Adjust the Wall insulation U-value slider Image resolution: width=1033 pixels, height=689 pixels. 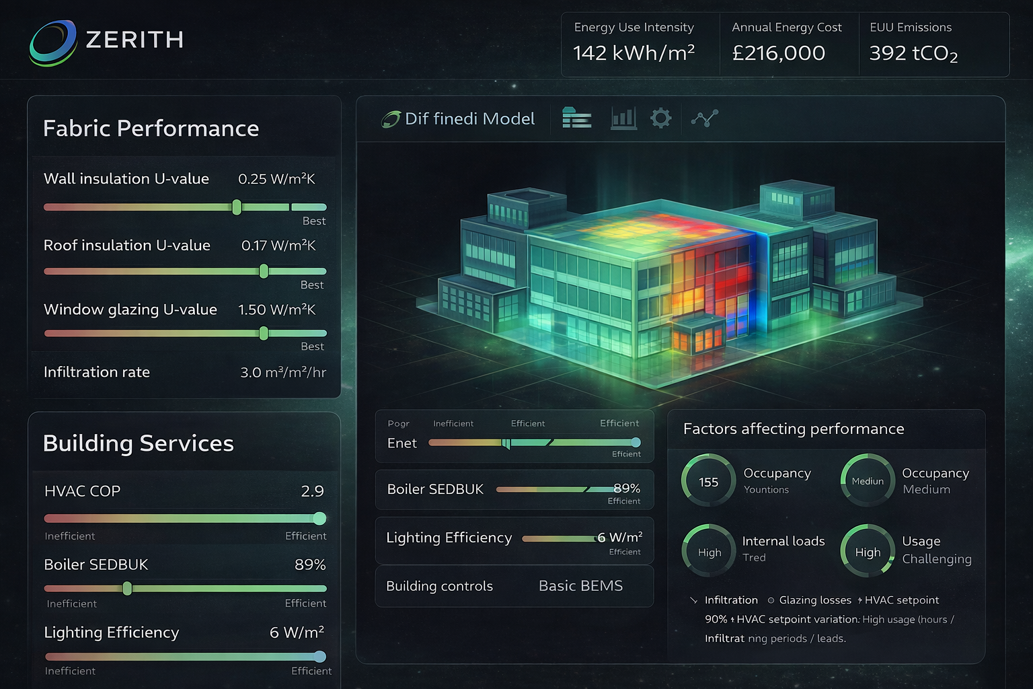(x=237, y=207)
